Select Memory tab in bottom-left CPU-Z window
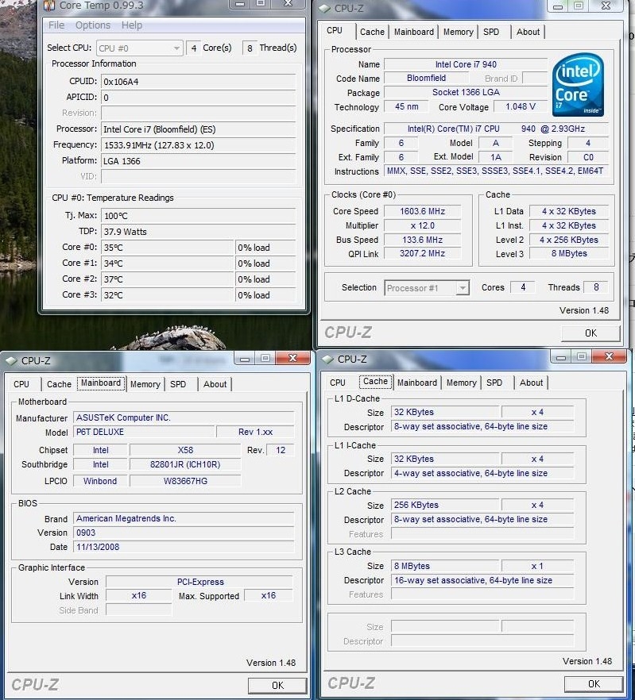Image resolution: width=635 pixels, height=700 pixels. pos(145,384)
